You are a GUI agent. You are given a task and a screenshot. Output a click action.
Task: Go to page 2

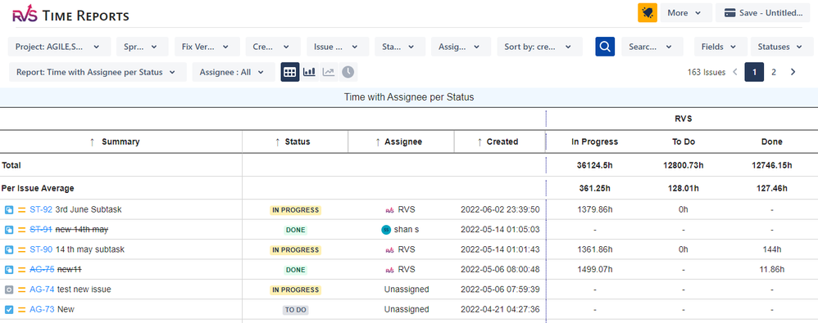tap(774, 72)
